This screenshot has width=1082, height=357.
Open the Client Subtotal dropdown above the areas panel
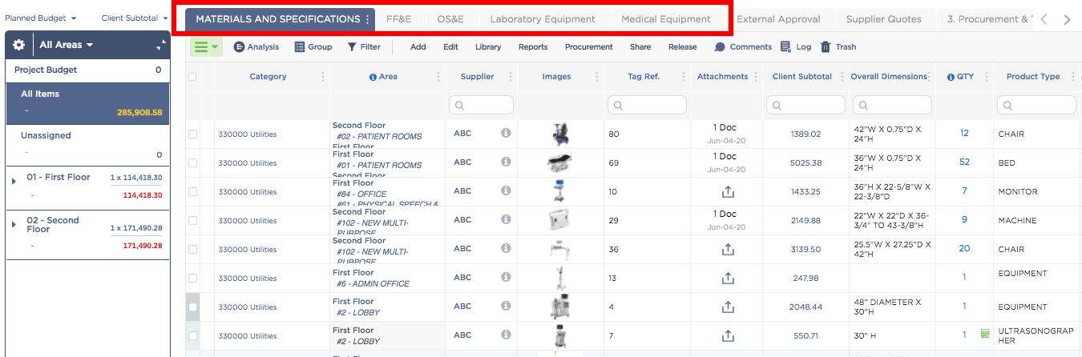point(135,18)
